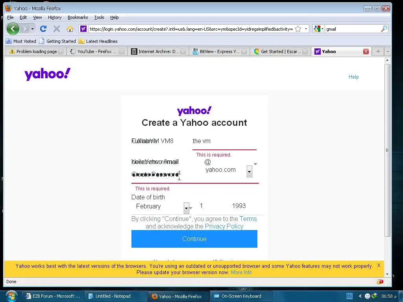The width and height of the screenshot is (403, 302).
Task: Close the Internet Archive tab
Action: pyautogui.click(x=183, y=52)
